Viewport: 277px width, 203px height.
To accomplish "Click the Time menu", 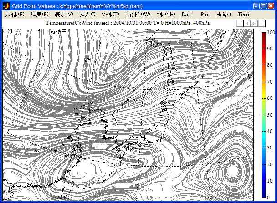I will coord(243,15).
